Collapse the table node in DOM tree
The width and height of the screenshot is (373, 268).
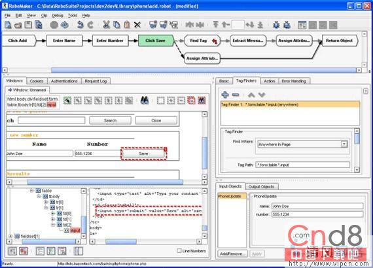pyautogui.click(x=32, y=191)
